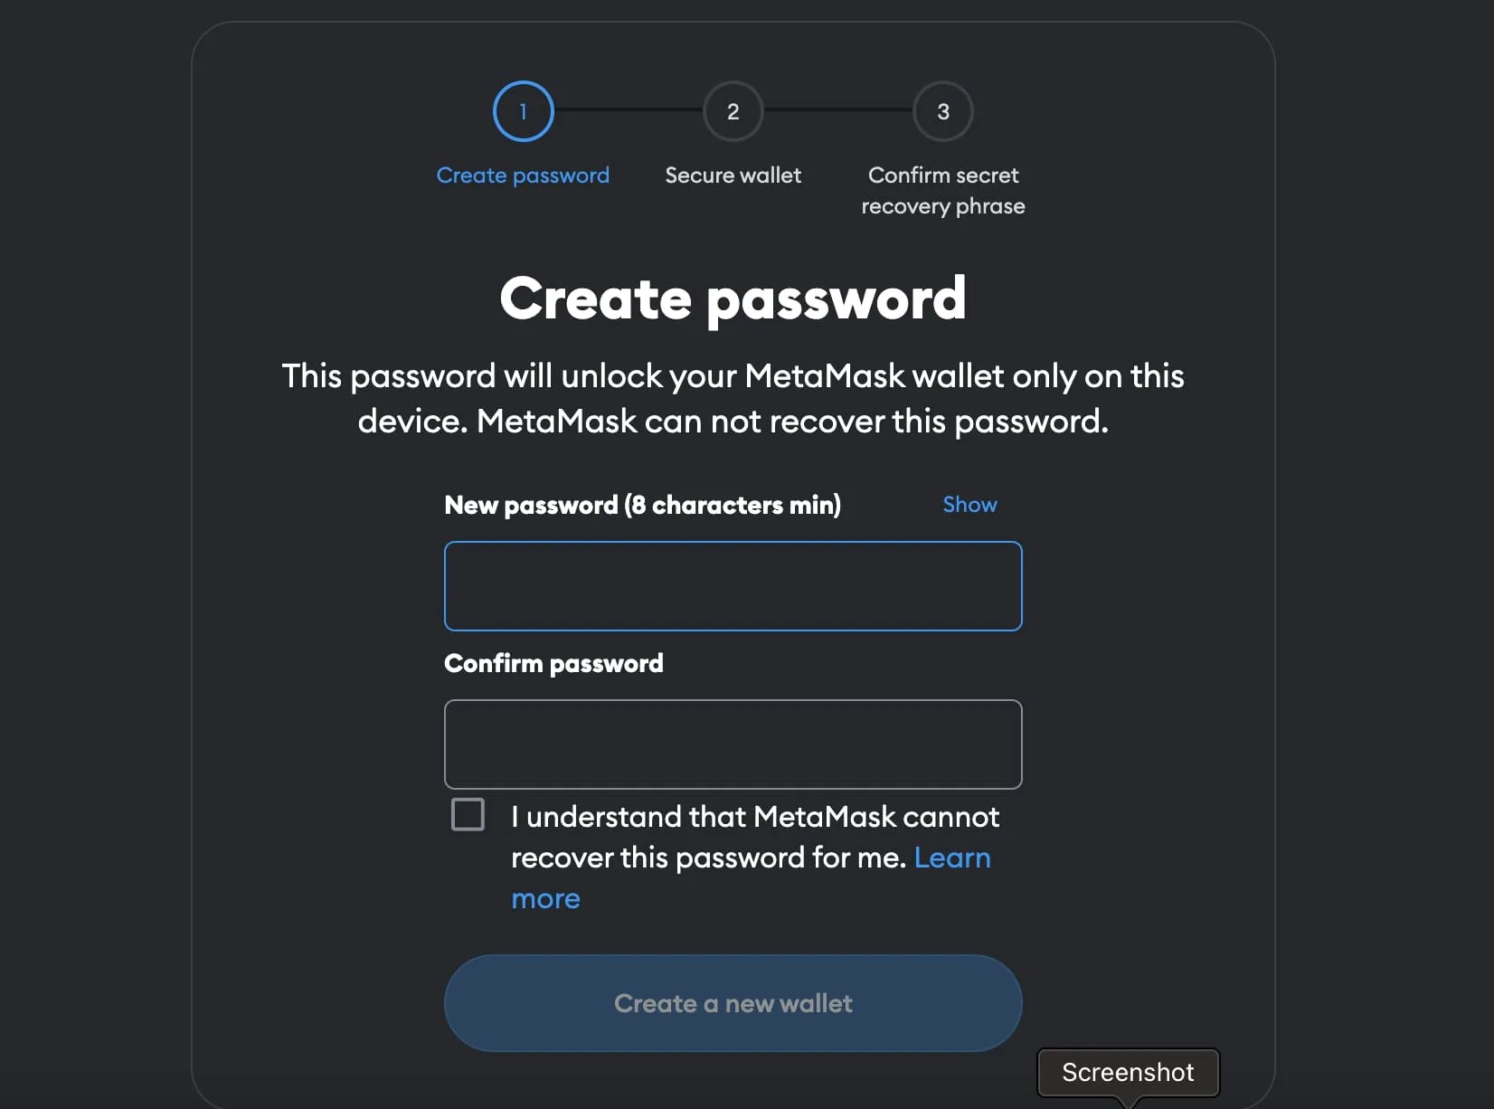Image resolution: width=1494 pixels, height=1109 pixels.
Task: Click the highlighted active step indicator
Action: tap(523, 111)
